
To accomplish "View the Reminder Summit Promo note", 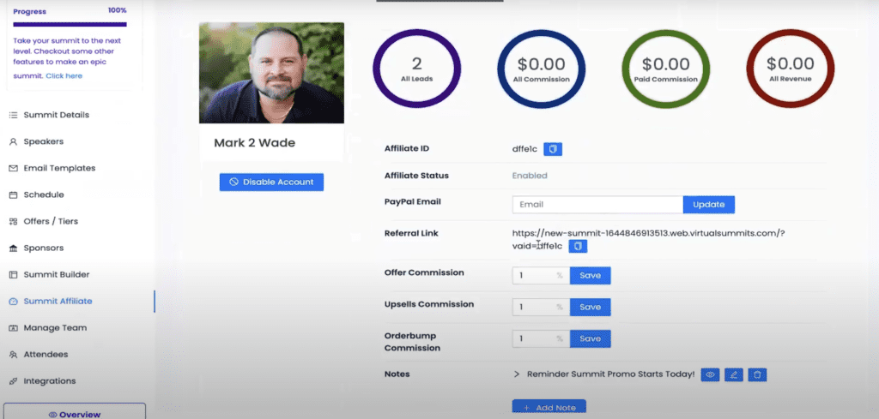I will pos(710,374).
